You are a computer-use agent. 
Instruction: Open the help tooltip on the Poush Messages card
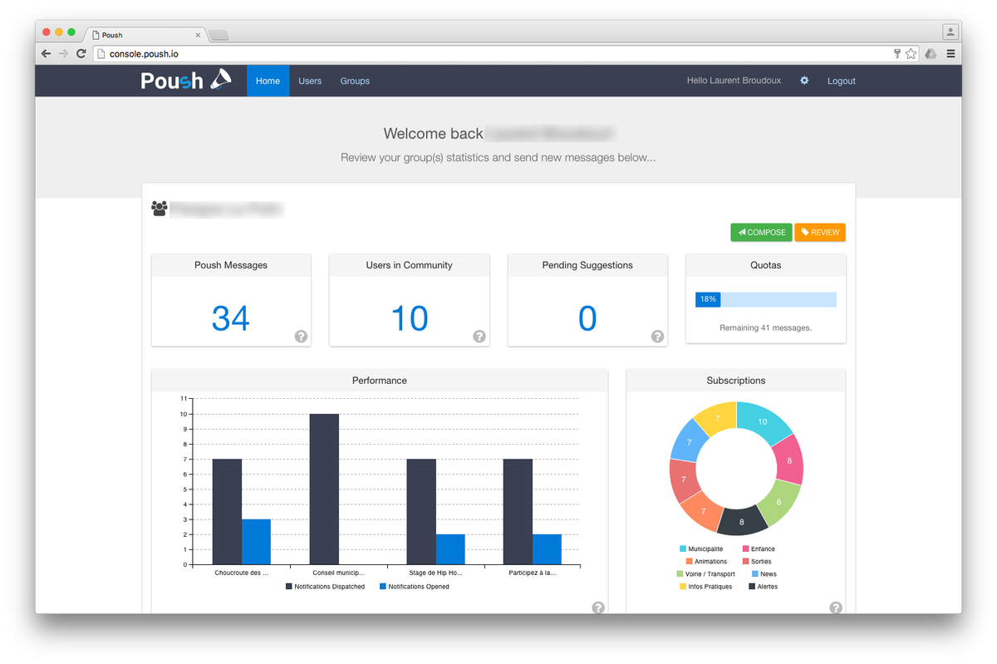click(x=301, y=337)
